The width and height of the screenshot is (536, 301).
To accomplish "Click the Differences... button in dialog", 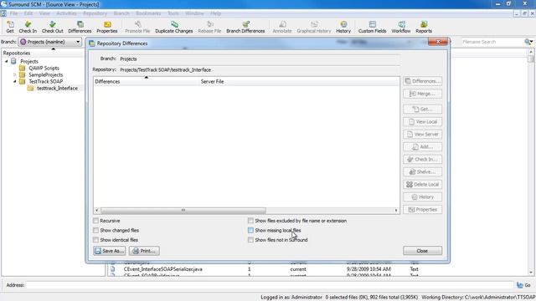I will pyautogui.click(x=422, y=81).
